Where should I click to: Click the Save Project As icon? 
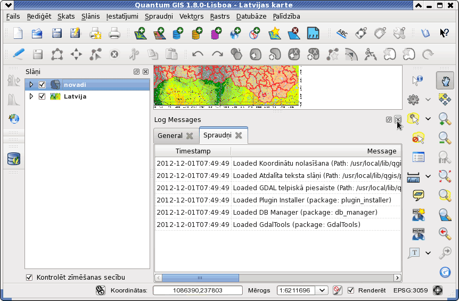pos(75,33)
